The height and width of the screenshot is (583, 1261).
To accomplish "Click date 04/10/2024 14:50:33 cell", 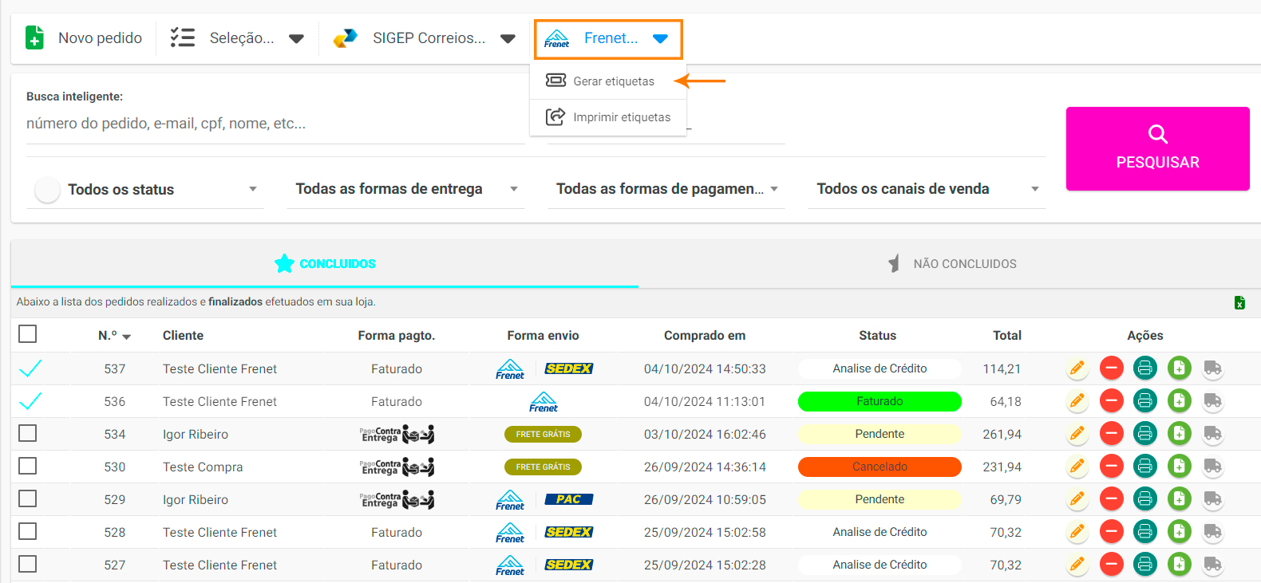I will (x=705, y=369).
